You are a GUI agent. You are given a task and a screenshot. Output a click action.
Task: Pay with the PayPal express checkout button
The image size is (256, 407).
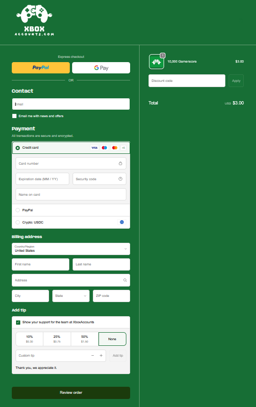[x=41, y=68]
